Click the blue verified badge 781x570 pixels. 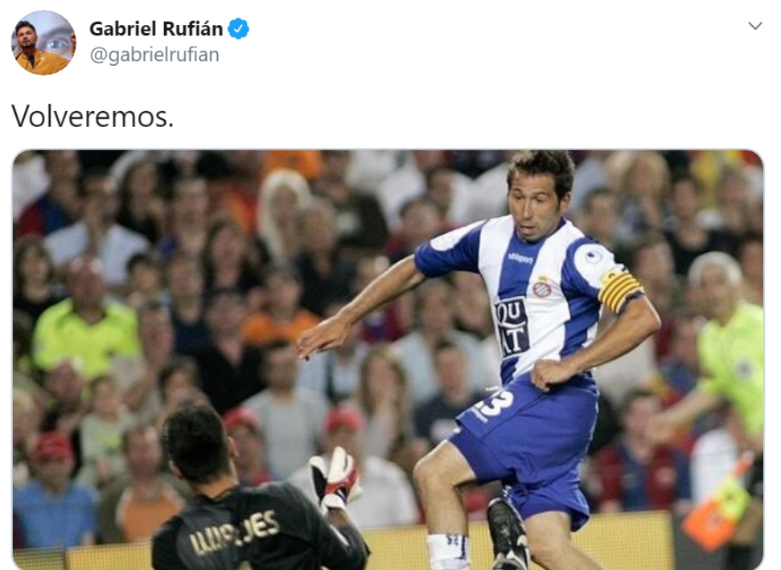238,29
